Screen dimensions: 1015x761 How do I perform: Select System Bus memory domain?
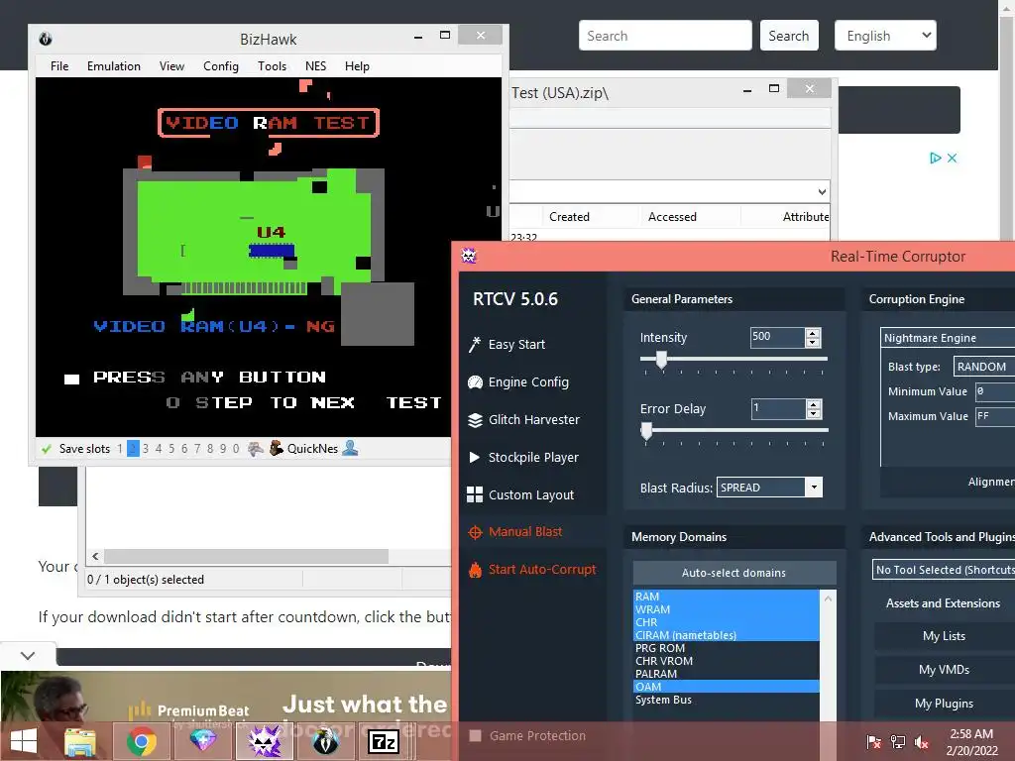pos(726,700)
